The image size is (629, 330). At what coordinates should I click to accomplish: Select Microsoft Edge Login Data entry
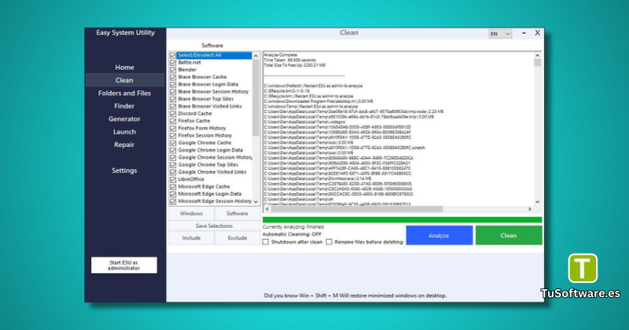pyautogui.click(x=210, y=193)
